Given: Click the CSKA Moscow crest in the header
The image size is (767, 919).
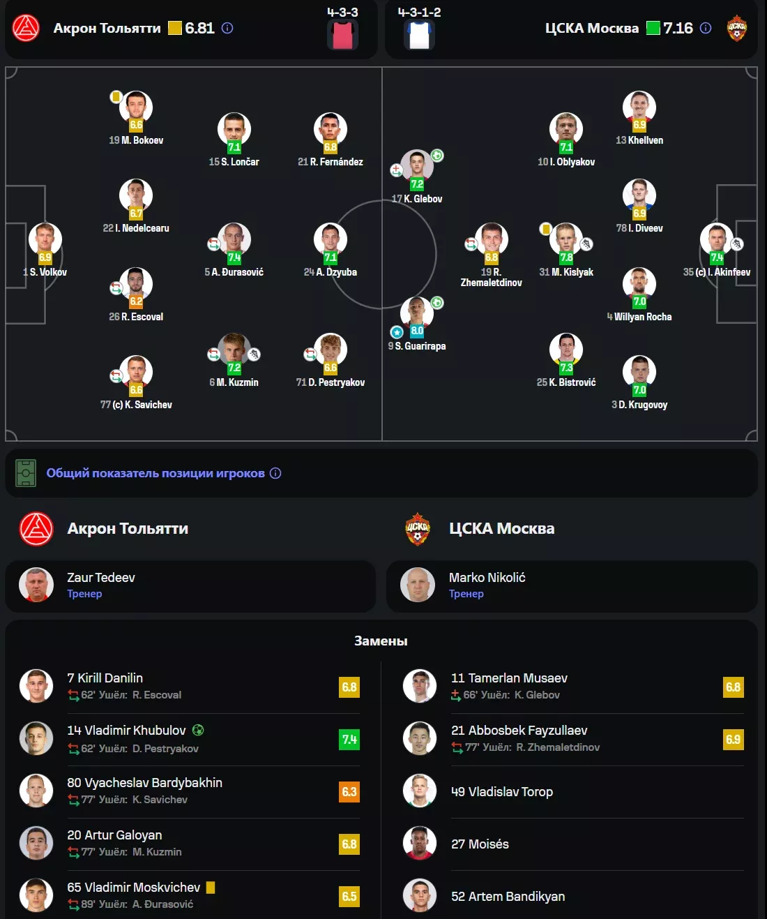Looking at the screenshot, I should 736,28.
